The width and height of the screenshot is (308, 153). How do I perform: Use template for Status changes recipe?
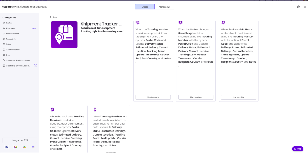(x=196, y=97)
